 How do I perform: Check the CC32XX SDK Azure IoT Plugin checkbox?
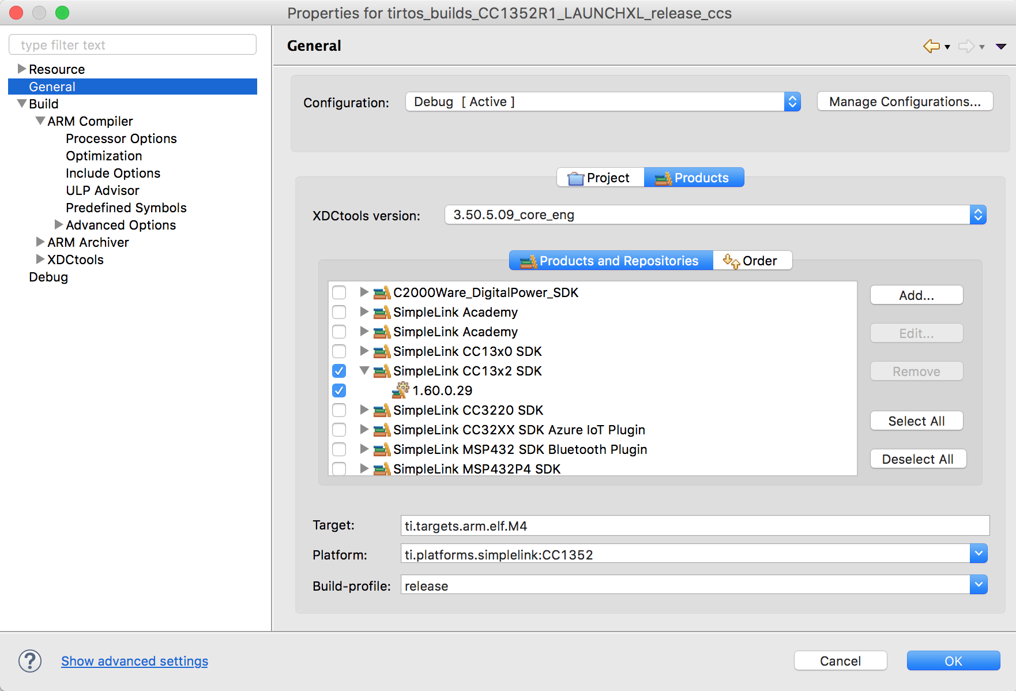click(339, 430)
